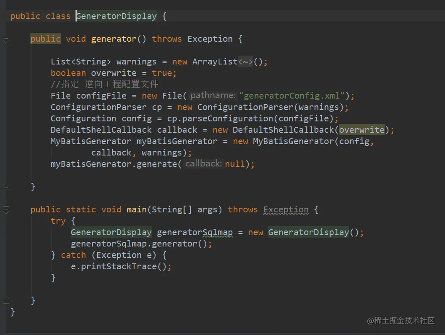This screenshot has height=335, width=445.
Task: Click the "generatorConfig.xml" string literal
Action: 292,96
